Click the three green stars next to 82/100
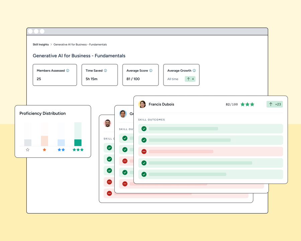This screenshot has width=301, height=241. click(247, 104)
